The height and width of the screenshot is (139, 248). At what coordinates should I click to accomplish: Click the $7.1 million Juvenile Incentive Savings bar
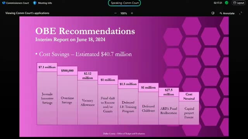47,93
